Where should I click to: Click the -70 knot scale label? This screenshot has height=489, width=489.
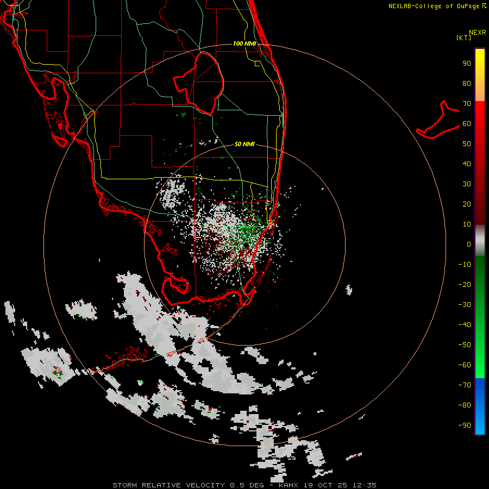point(465,385)
